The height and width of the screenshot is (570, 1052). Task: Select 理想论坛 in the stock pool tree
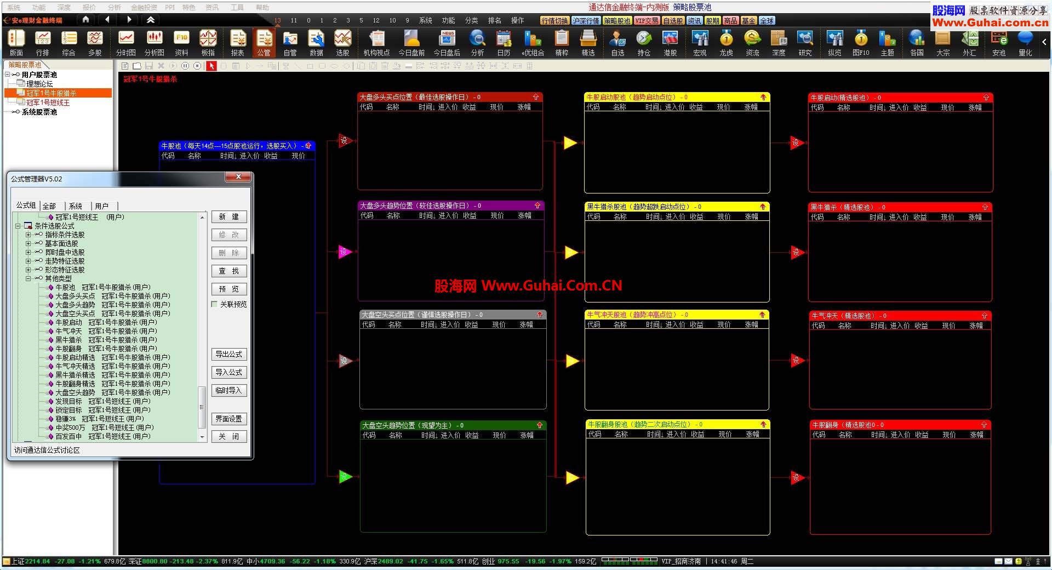coord(39,84)
